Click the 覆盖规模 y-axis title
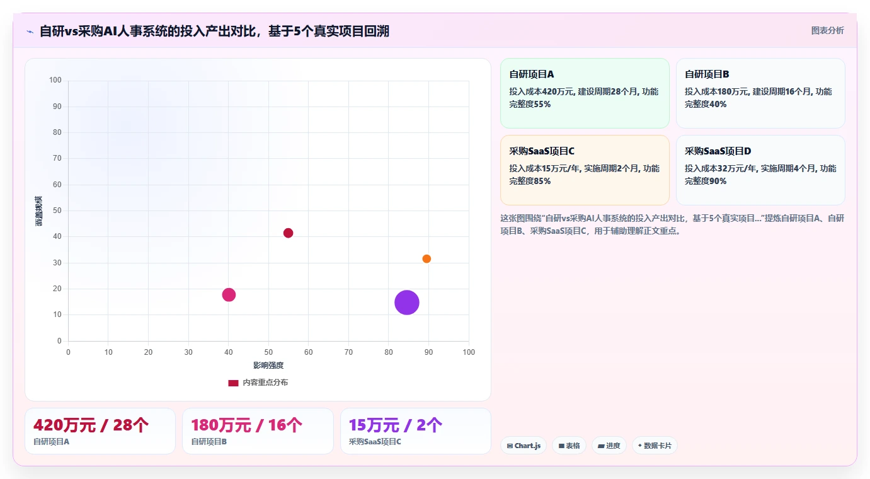This screenshot has height=479, width=870. point(38,211)
